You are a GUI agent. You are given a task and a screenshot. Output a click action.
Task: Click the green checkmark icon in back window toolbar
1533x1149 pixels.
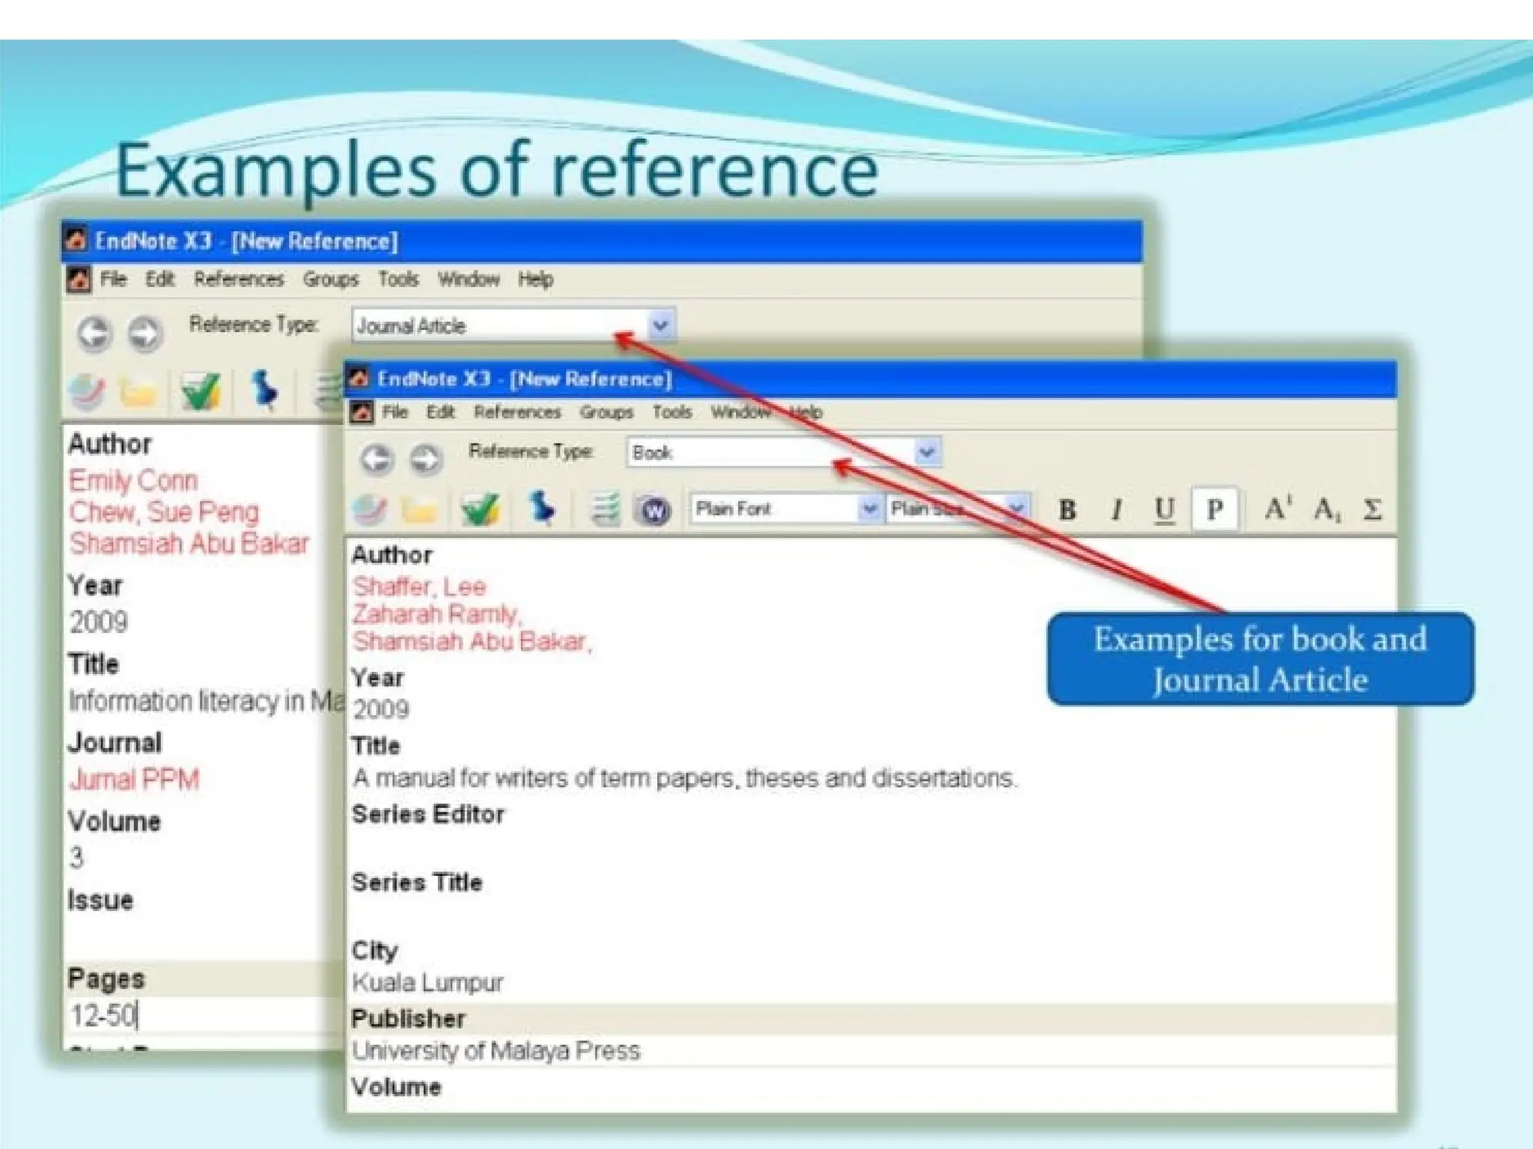click(201, 392)
